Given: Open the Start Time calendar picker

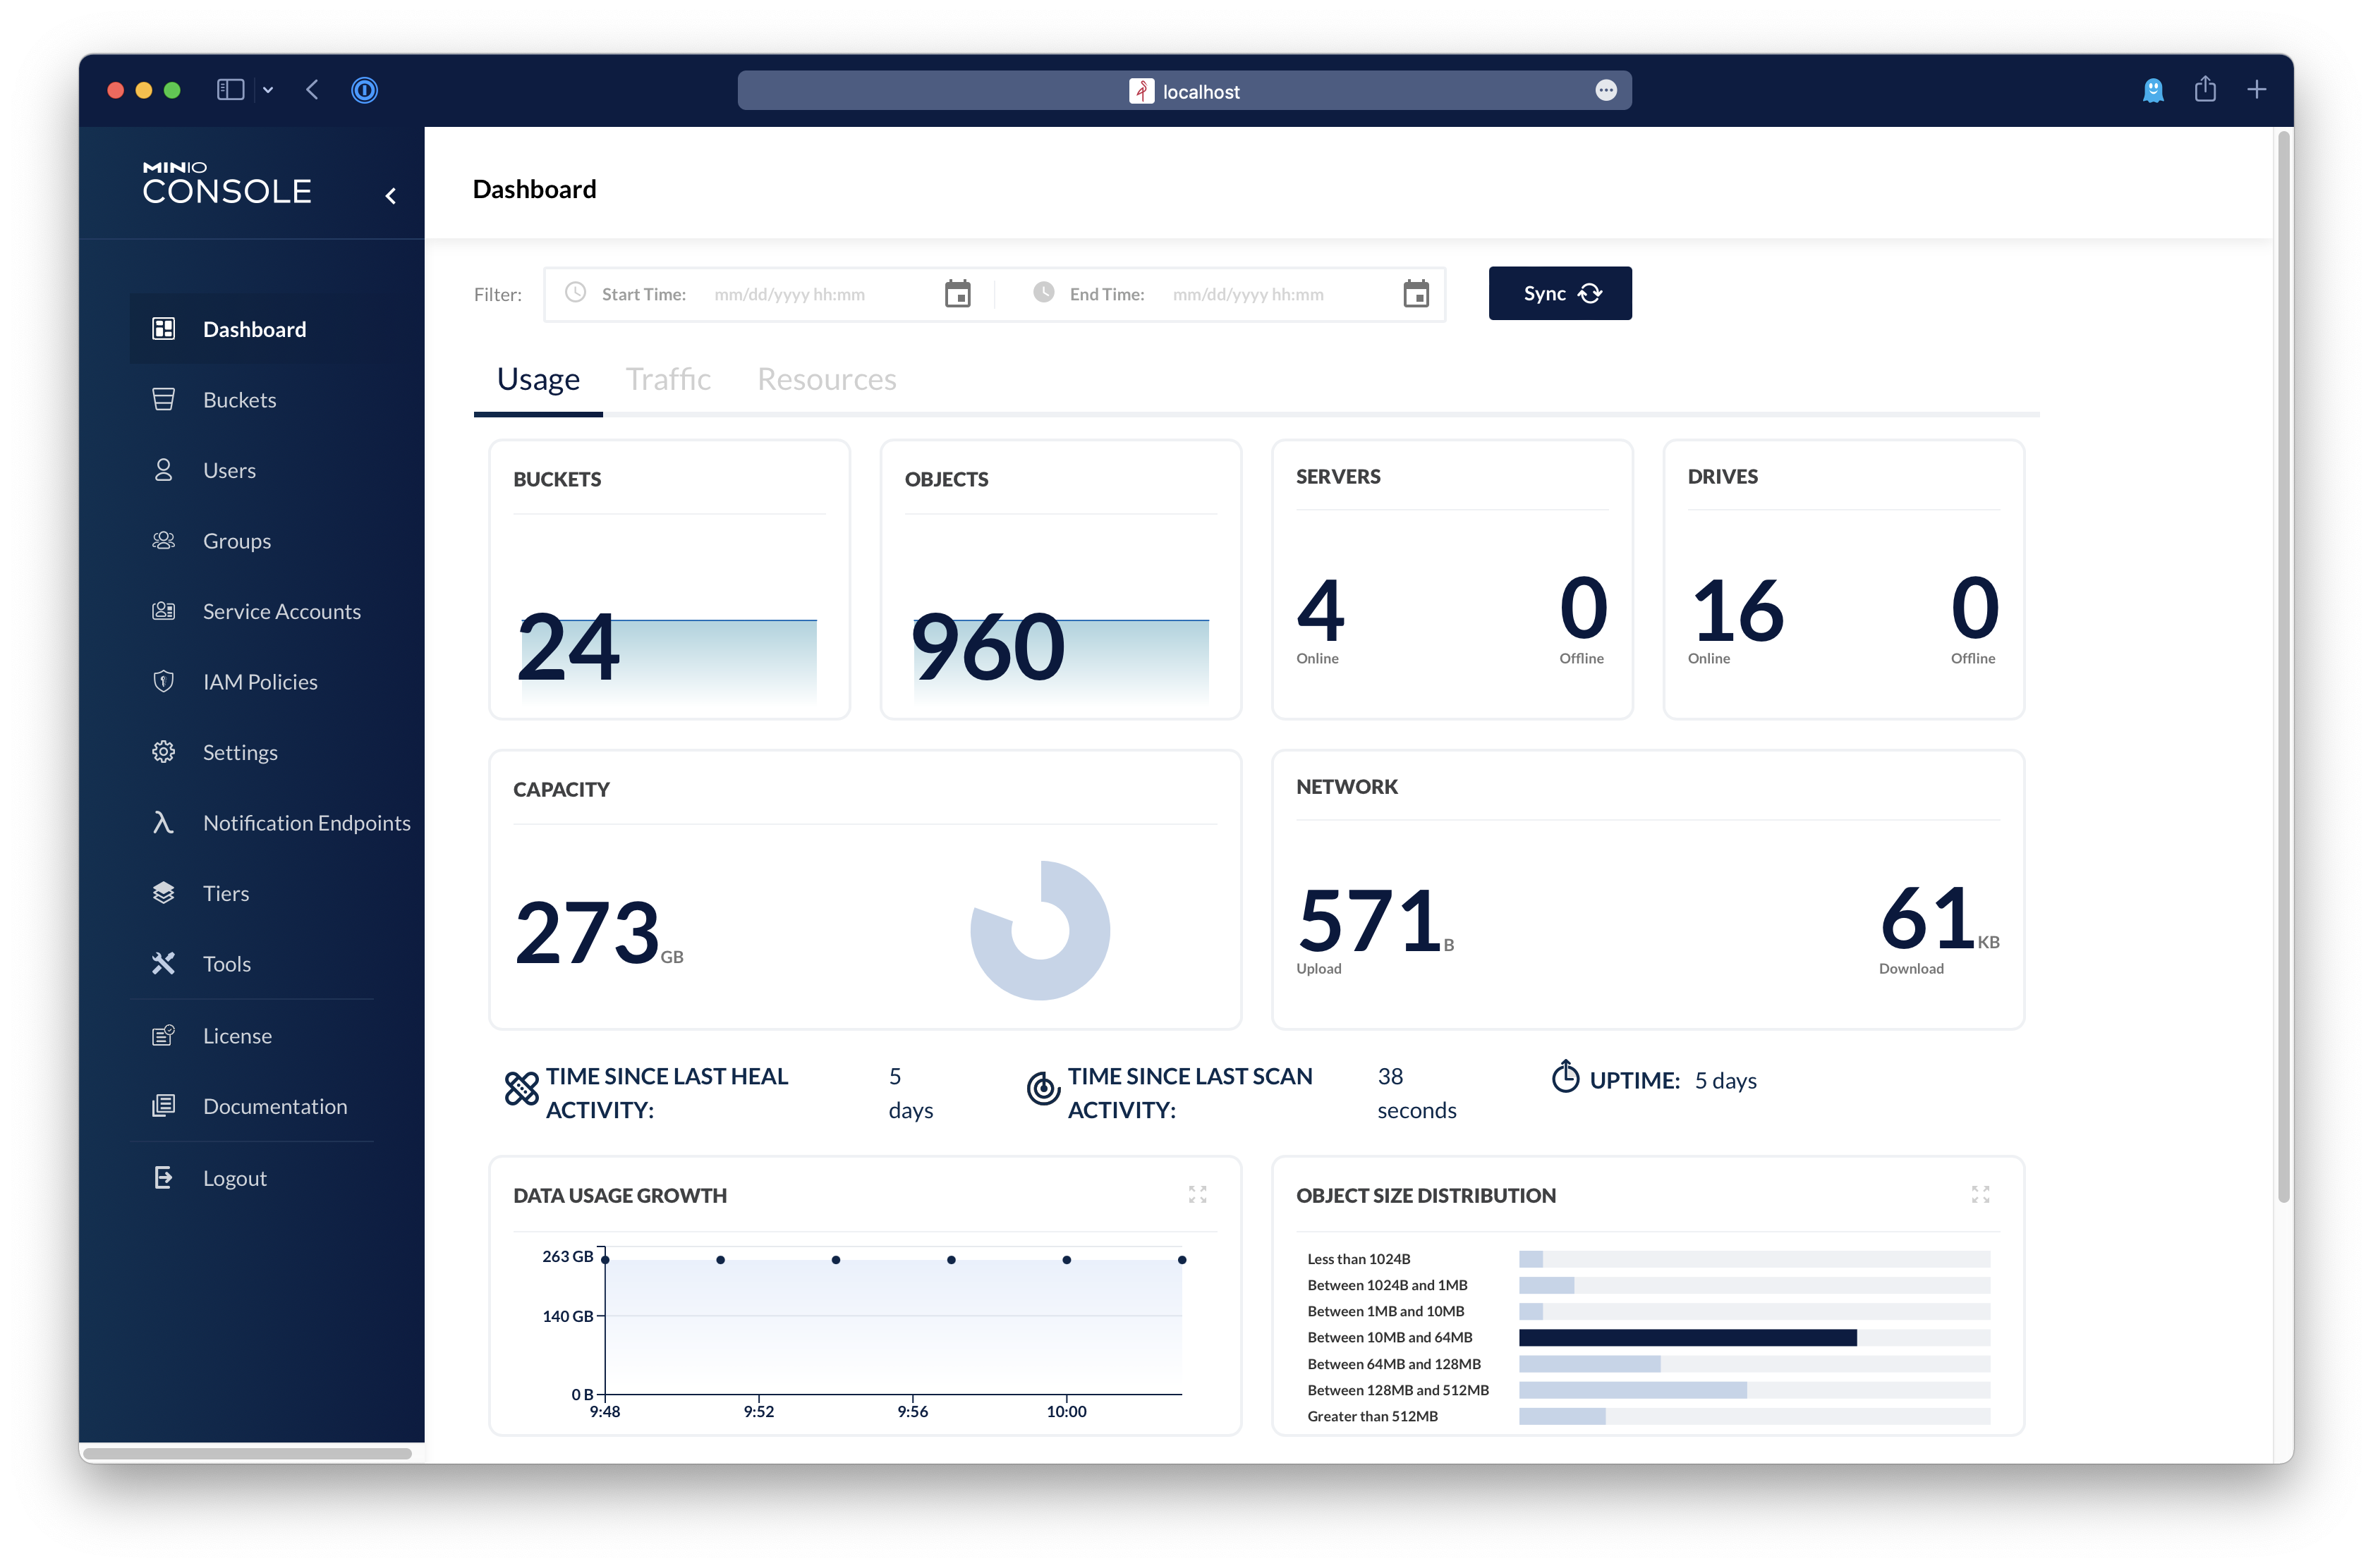Looking at the screenshot, I should (x=957, y=293).
